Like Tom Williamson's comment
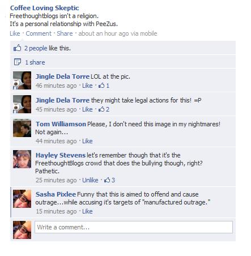 tap(87, 141)
